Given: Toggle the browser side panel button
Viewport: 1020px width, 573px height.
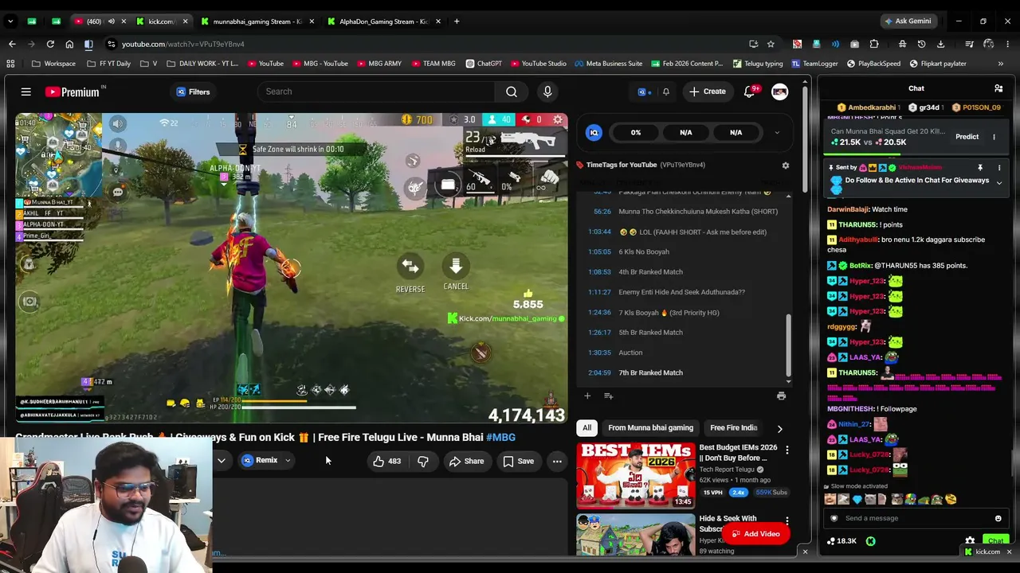Looking at the screenshot, I should pos(88,44).
